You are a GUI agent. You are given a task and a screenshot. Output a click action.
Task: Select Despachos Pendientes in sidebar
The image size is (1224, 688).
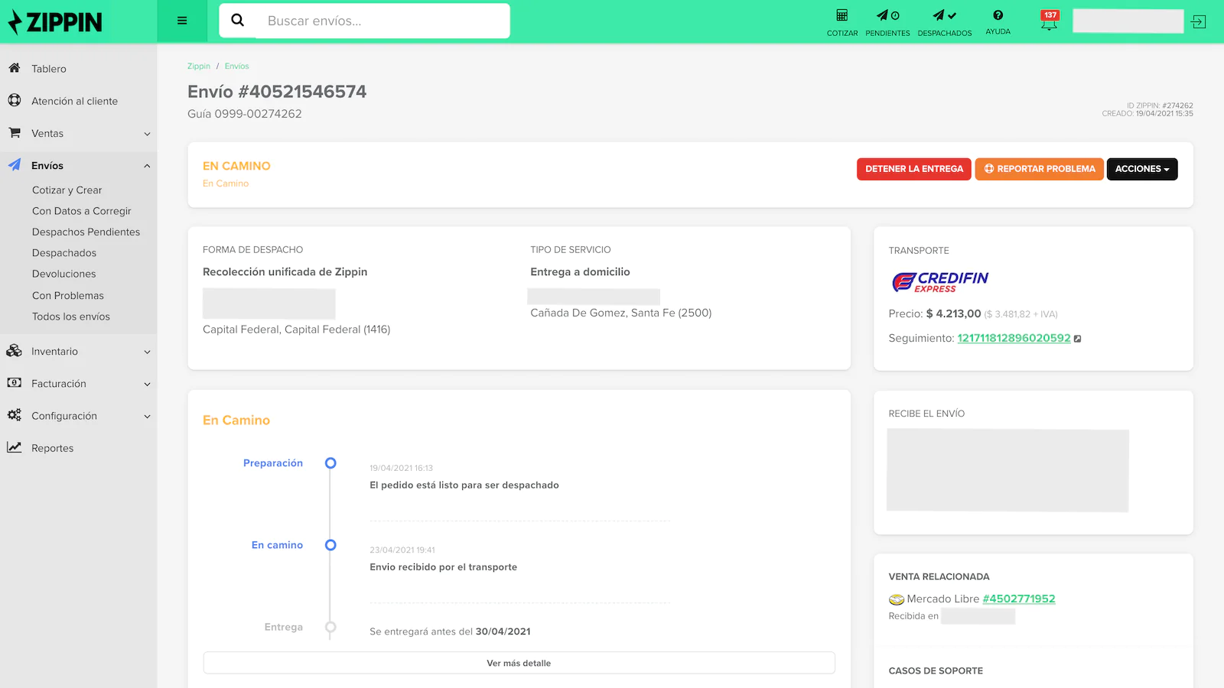click(x=86, y=232)
